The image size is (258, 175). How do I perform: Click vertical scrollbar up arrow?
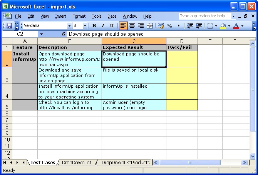tap(253, 44)
